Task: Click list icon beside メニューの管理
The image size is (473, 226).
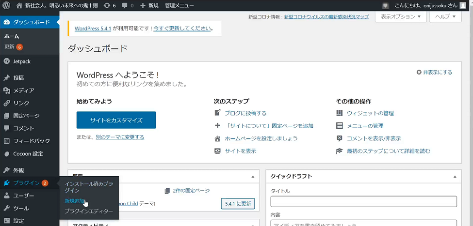Action: 340,125
